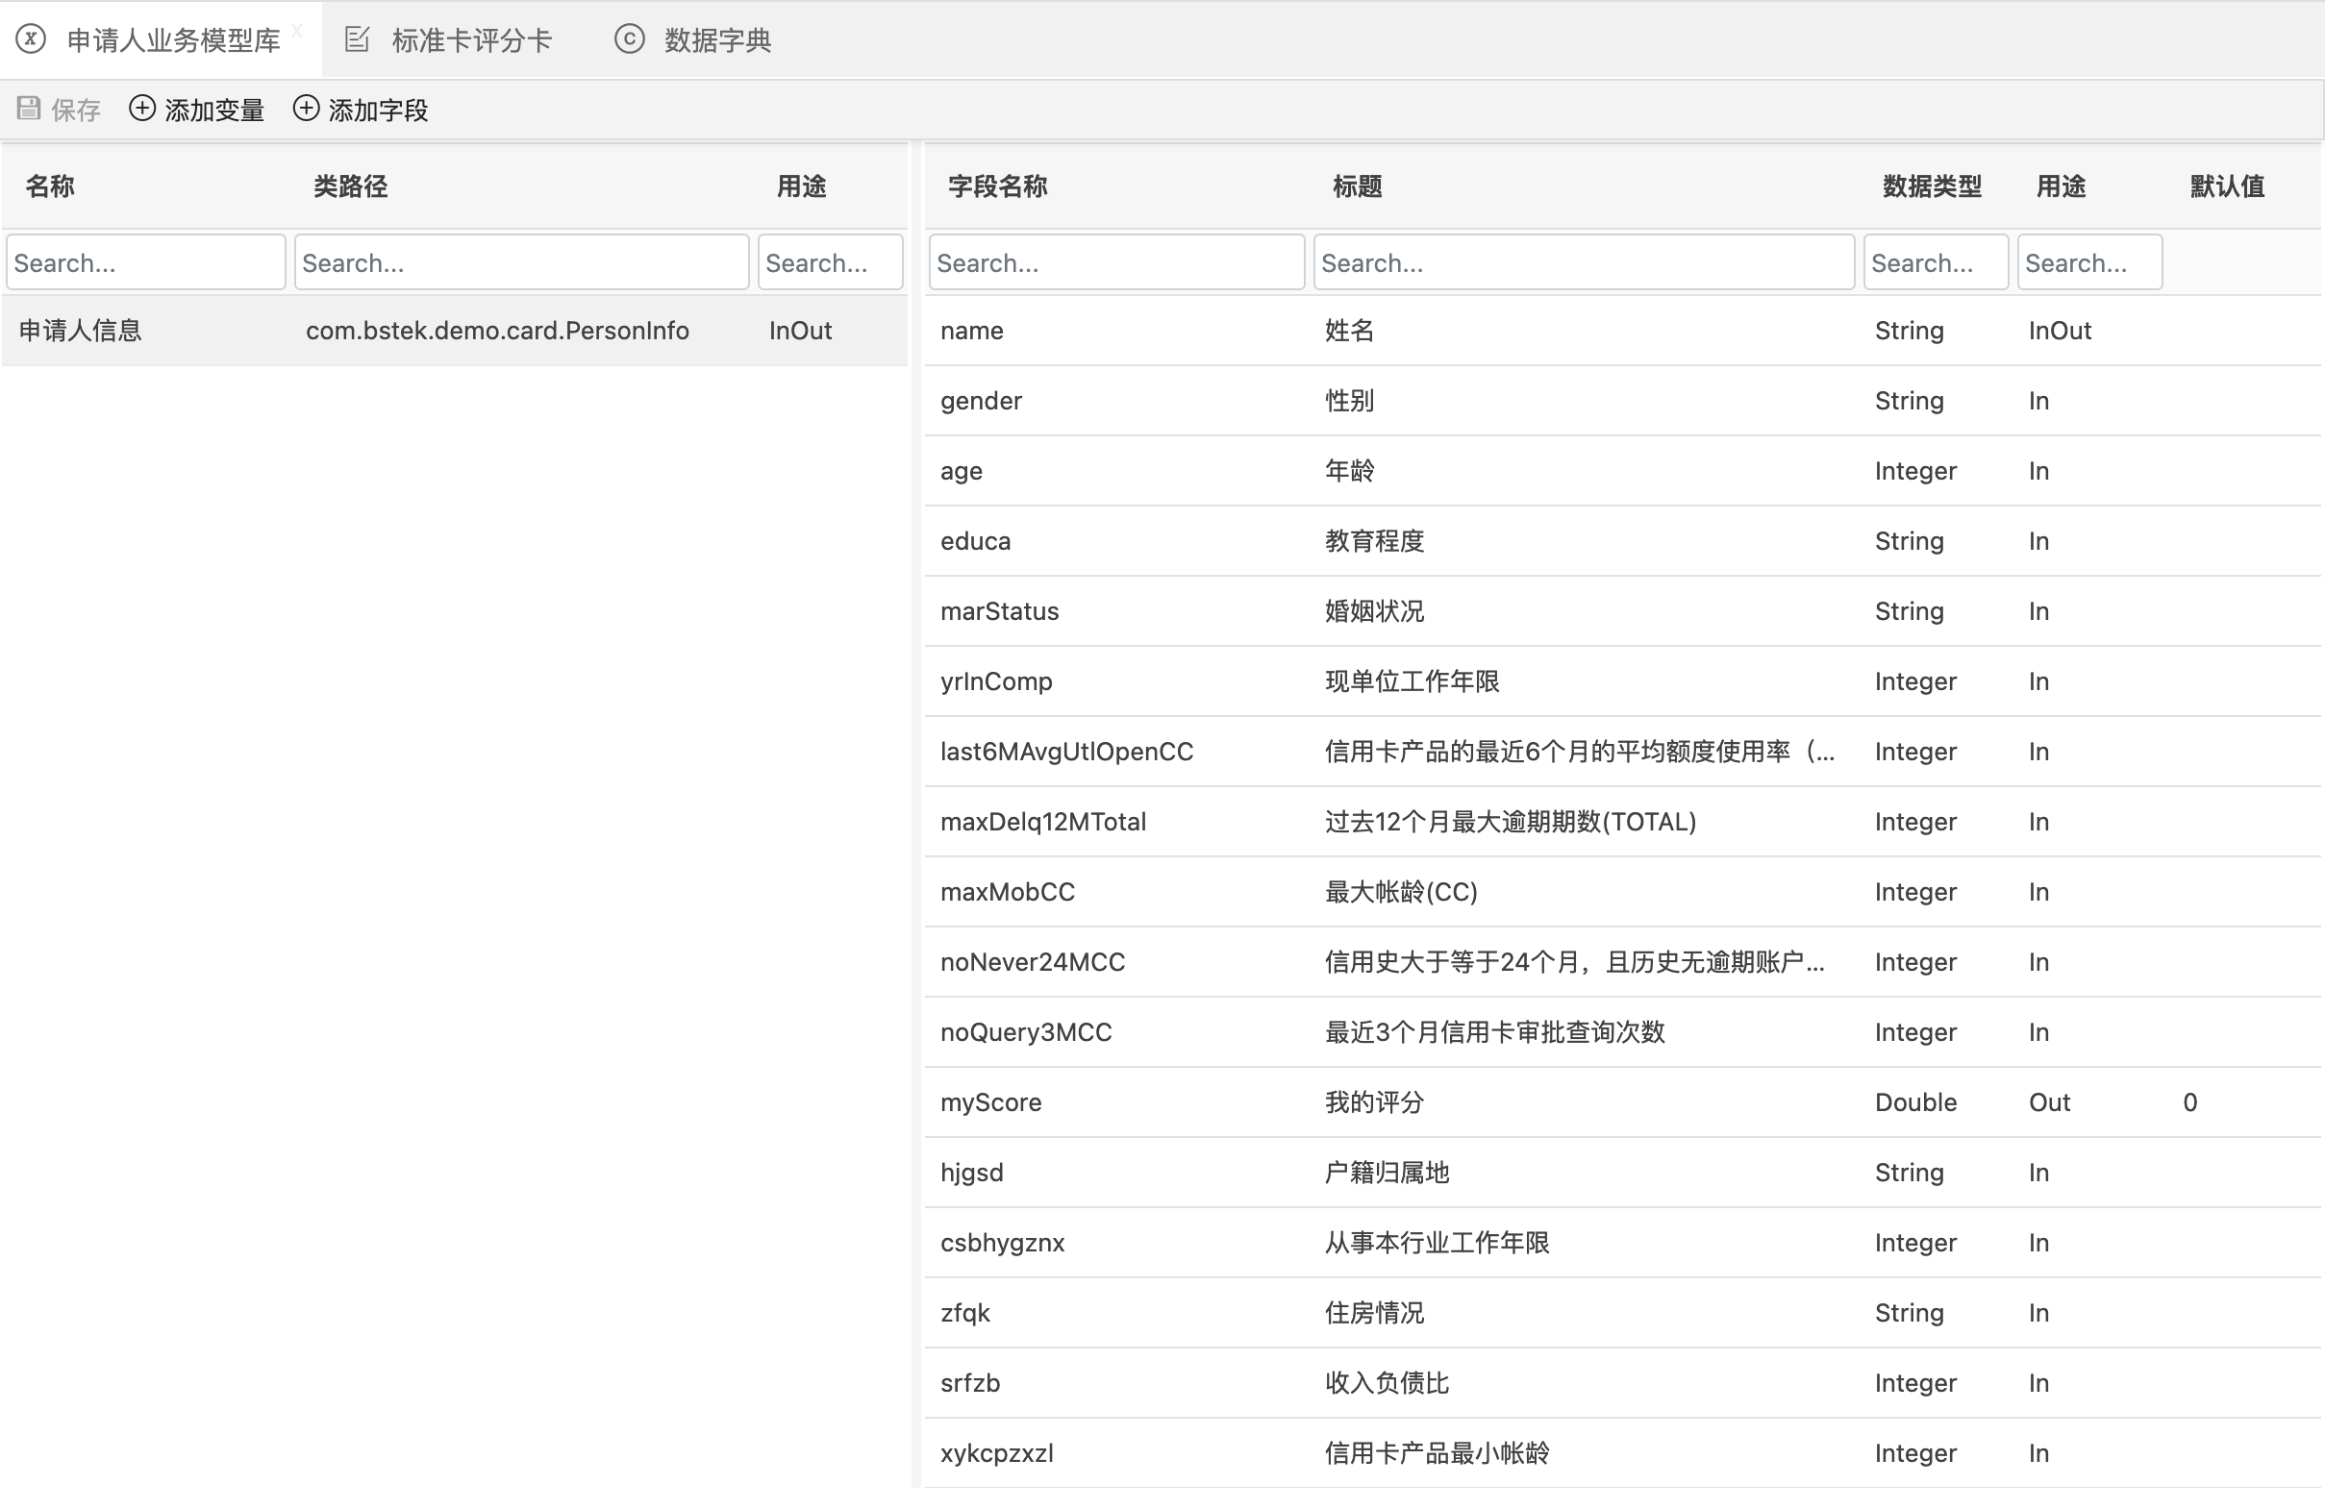The image size is (2325, 1509).
Task: Click the plus icon for 添加变量
Action: coord(141,109)
